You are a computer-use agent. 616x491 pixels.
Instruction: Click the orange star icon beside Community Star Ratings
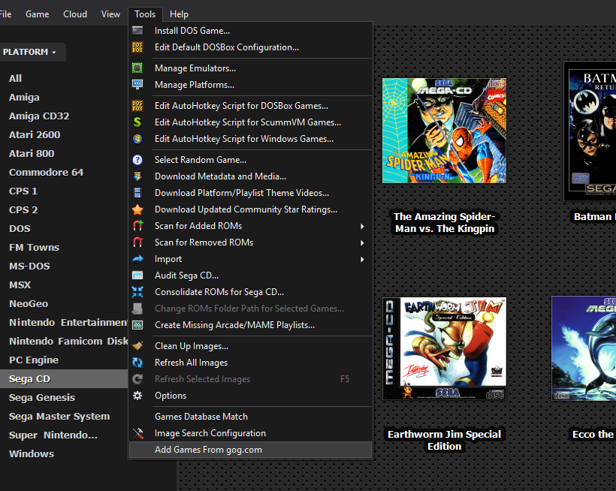[137, 209]
